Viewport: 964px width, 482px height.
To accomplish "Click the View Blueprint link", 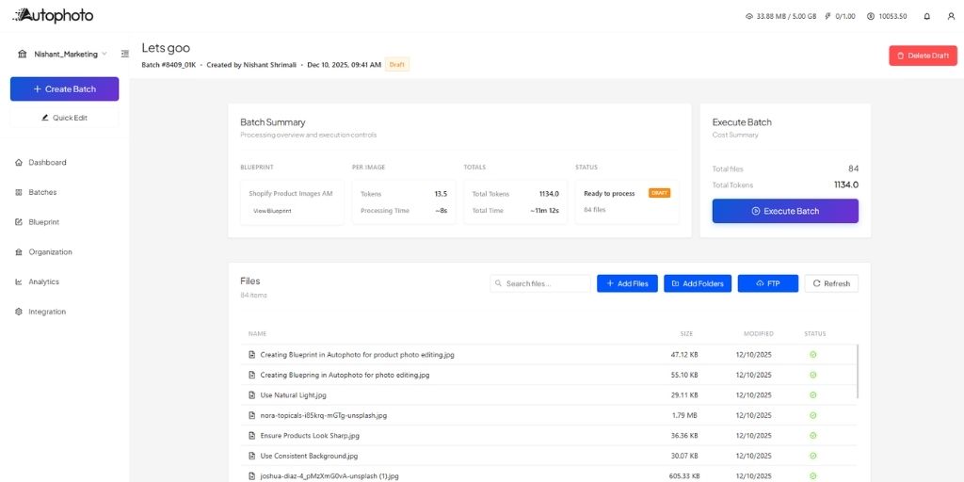I will 272,211.
